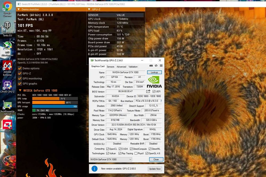Image resolution: width=266 pixels, height=177 pixels.
Task: Toggle UEFI checkbox
Action: [x=154, y=92]
